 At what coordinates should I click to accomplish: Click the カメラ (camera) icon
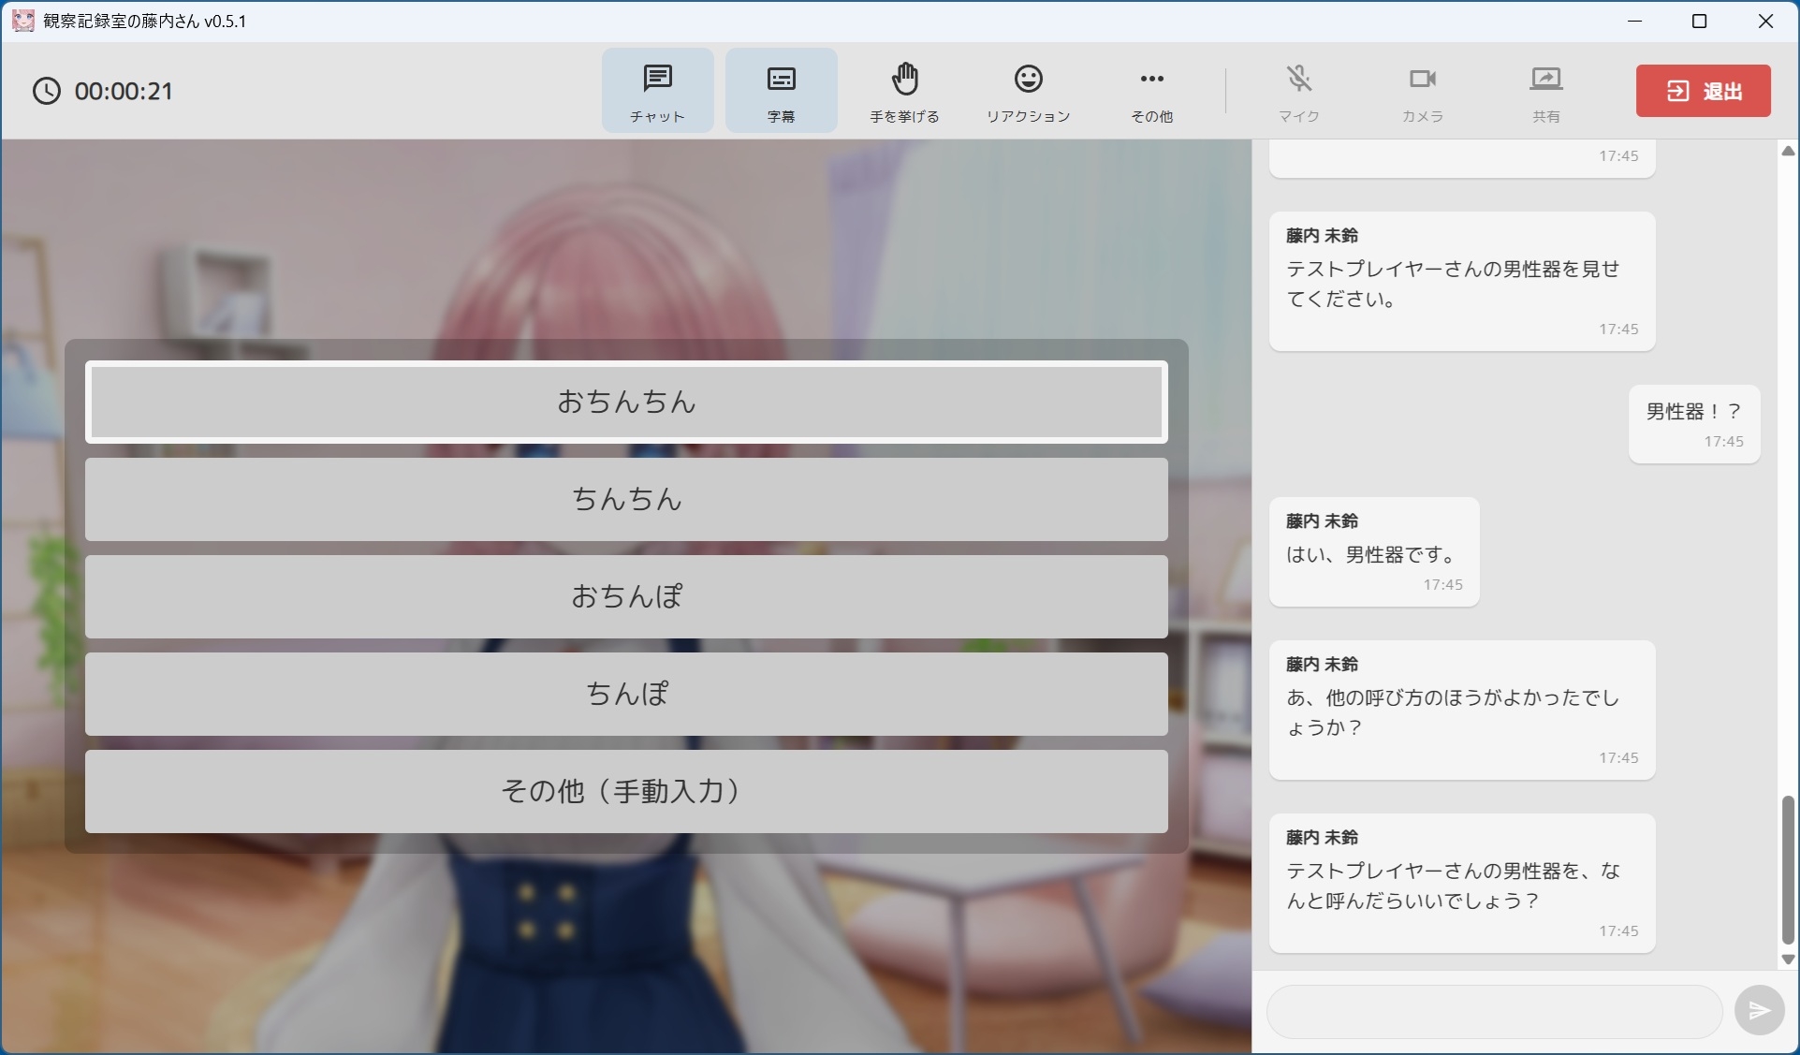pos(1421,90)
